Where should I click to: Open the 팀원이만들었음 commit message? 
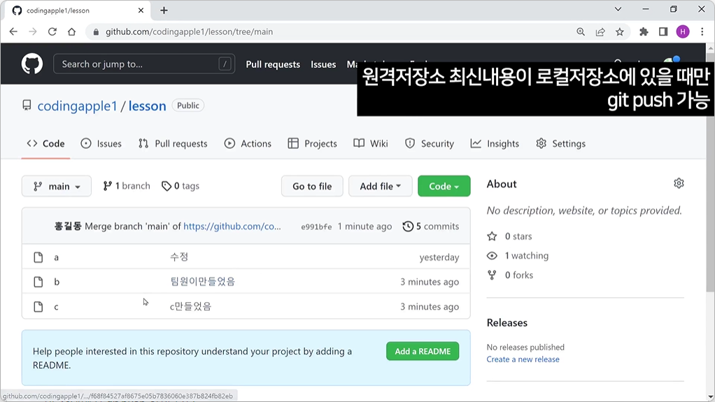click(x=202, y=281)
